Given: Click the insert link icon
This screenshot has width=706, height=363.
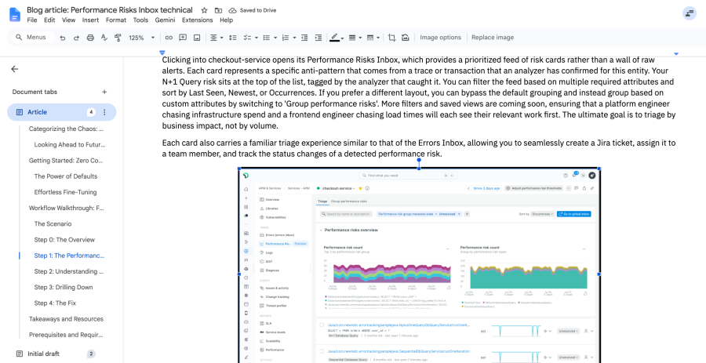Looking at the screenshot, I should pyautogui.click(x=169, y=38).
